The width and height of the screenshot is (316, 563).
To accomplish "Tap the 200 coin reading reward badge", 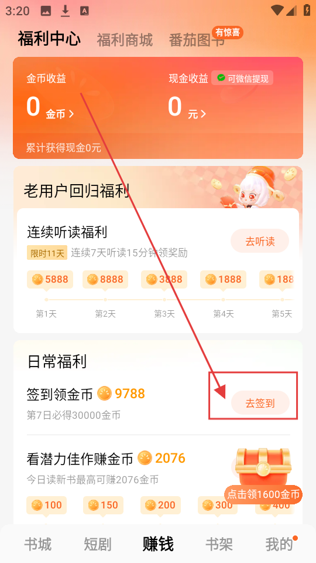I will (160, 505).
